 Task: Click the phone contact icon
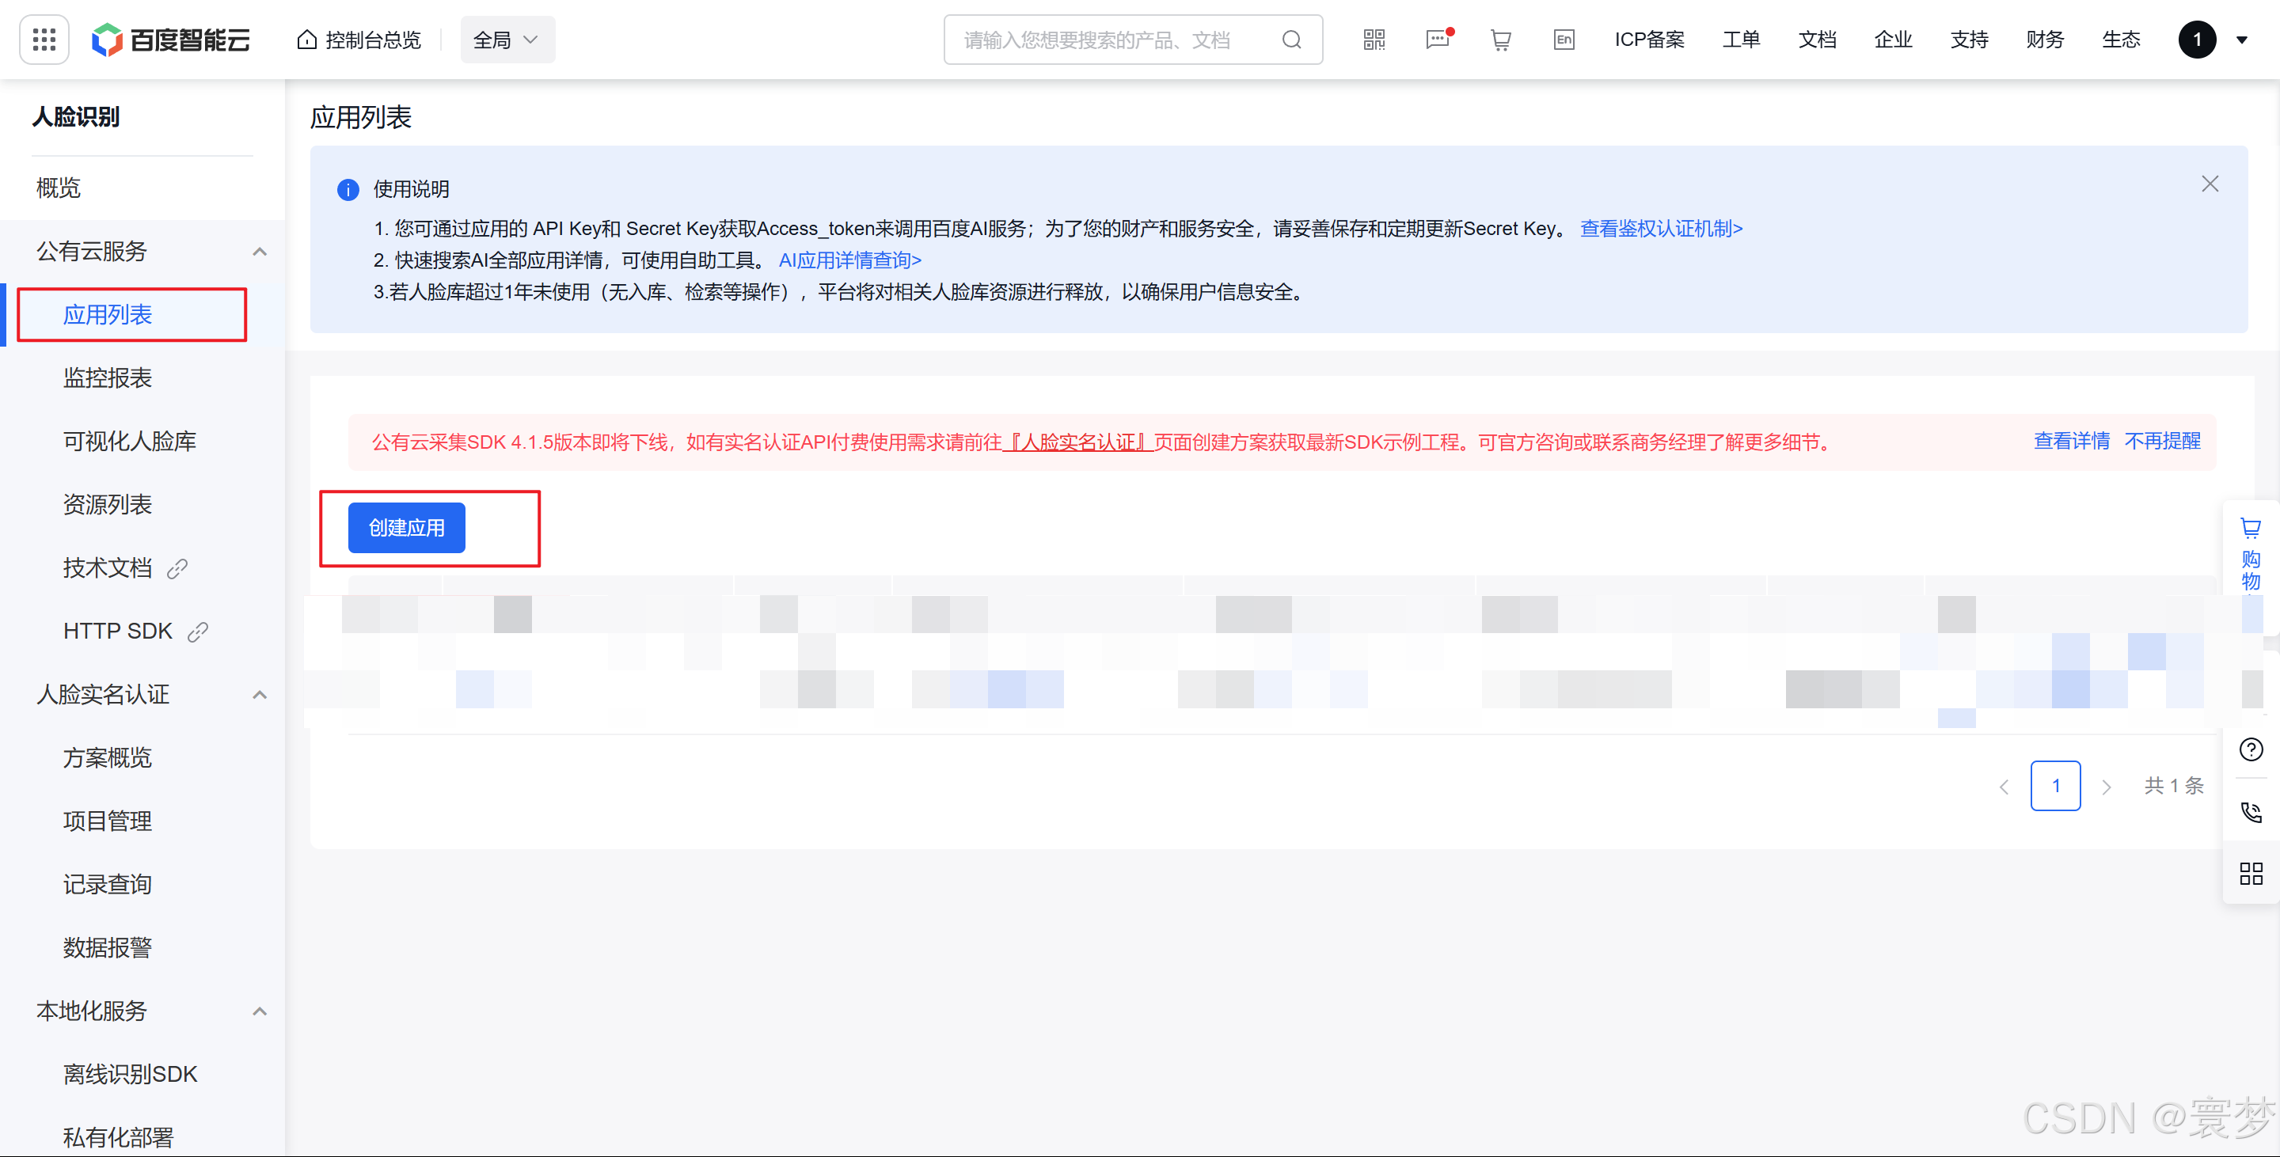pyautogui.click(x=2251, y=812)
